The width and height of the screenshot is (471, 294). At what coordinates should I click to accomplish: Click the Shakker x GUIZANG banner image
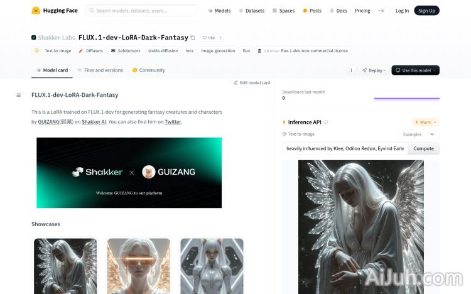pyautogui.click(x=129, y=173)
